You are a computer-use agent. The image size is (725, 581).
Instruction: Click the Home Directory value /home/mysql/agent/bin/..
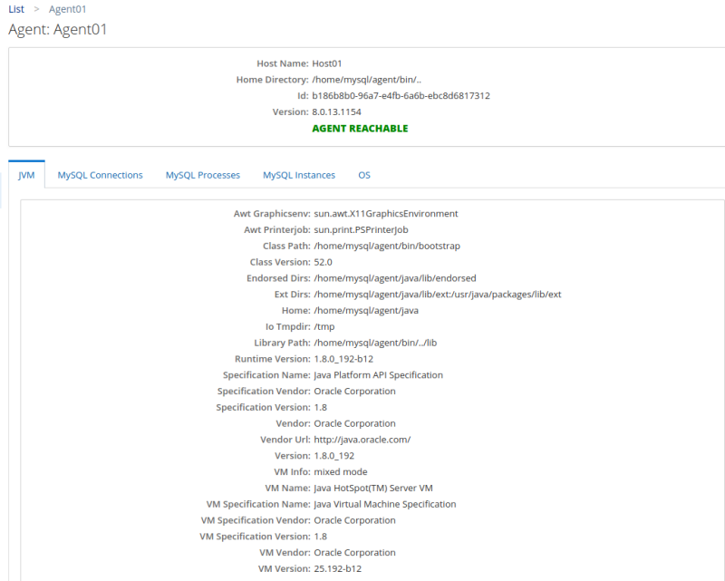click(x=367, y=80)
